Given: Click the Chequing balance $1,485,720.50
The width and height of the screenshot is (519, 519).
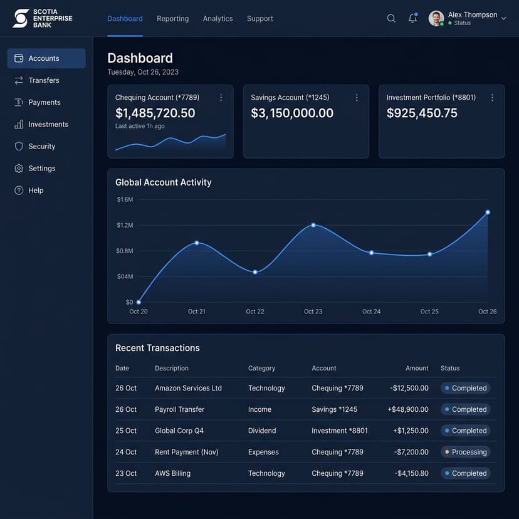Looking at the screenshot, I should [155, 113].
